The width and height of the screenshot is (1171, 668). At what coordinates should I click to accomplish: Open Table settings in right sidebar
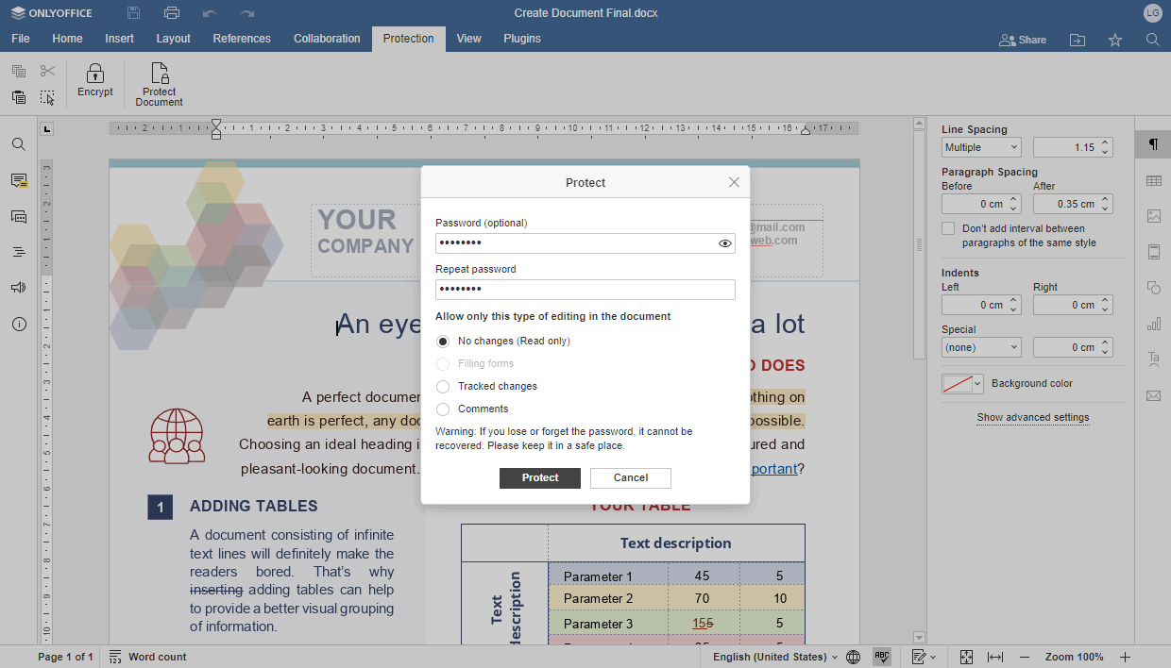(1153, 180)
